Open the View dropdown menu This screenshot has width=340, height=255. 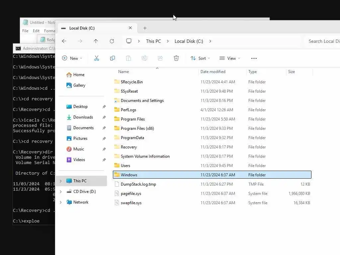[x=230, y=58]
